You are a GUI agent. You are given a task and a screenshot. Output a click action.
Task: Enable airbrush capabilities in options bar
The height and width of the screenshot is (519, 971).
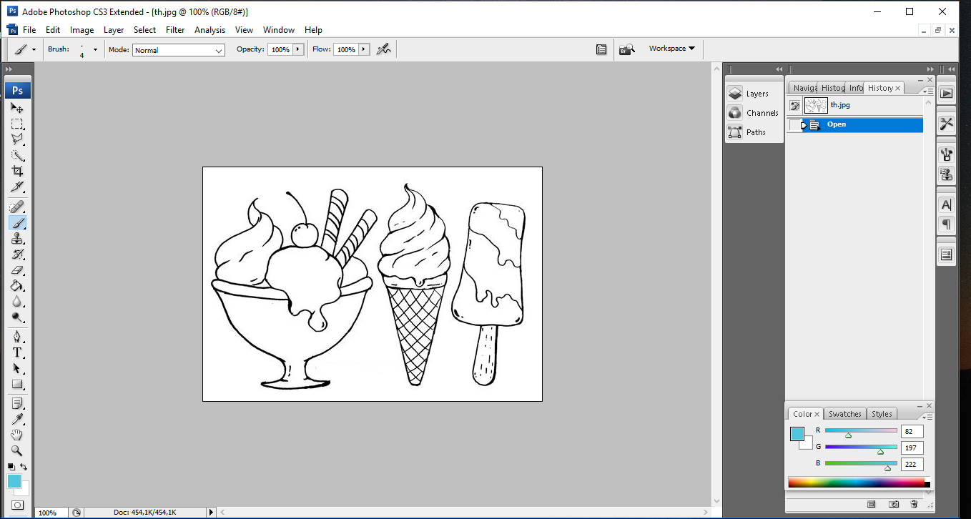384,49
